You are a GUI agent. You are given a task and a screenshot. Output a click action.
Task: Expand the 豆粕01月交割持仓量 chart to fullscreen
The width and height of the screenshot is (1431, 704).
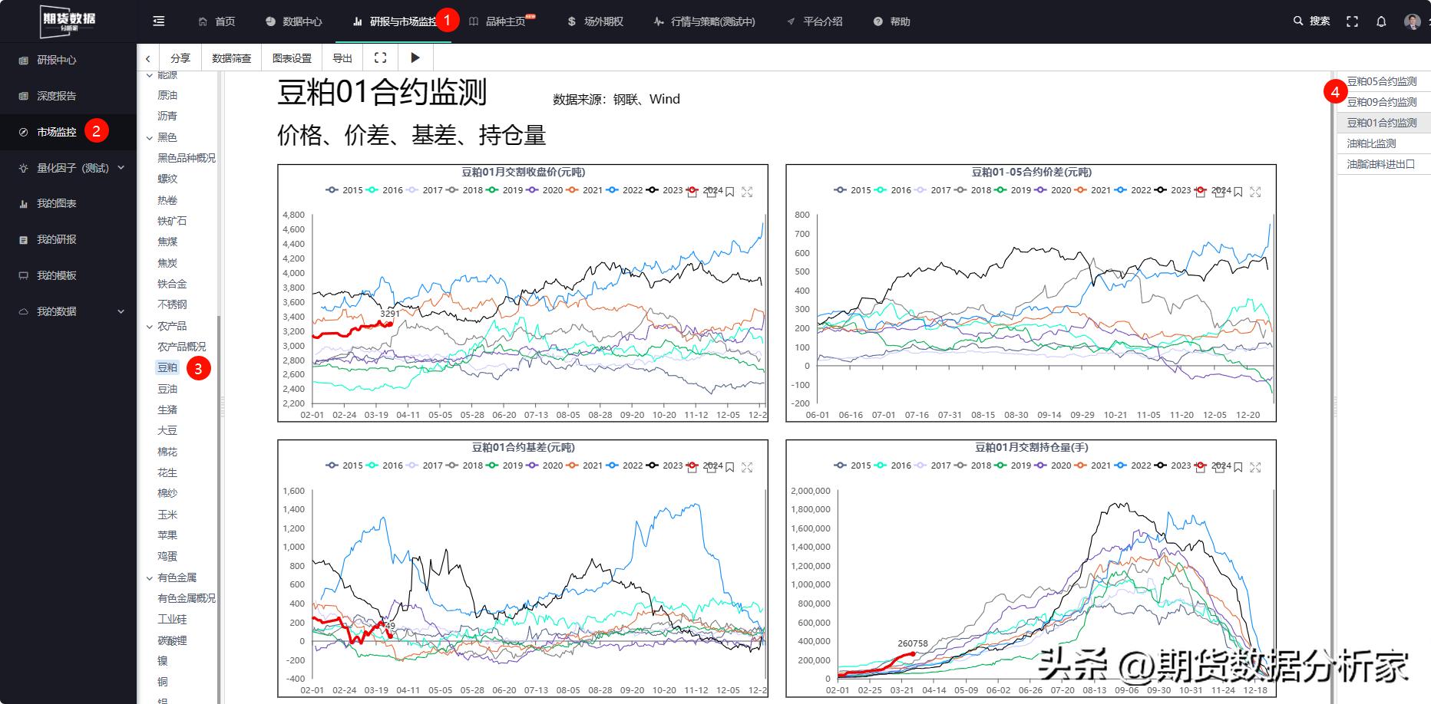coord(1255,467)
